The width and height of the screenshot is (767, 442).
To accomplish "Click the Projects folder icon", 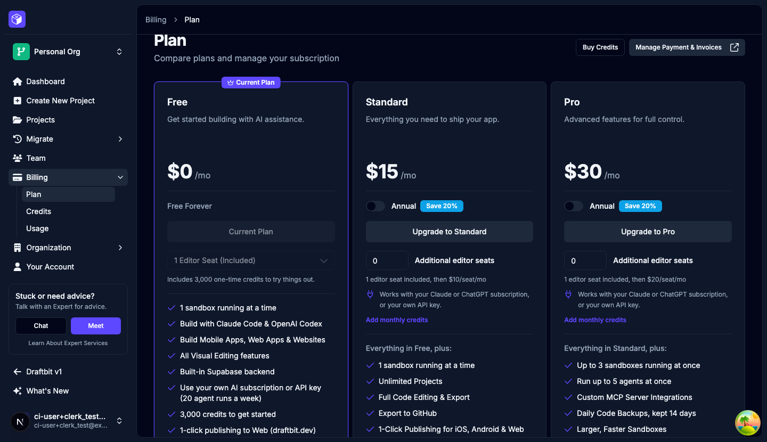I will point(18,120).
